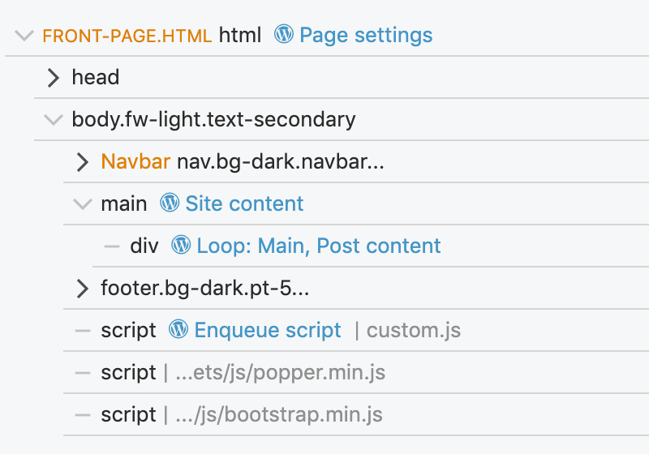Click the dash marker beside custom.js script
Viewport: 649px width, 454px height.
click(x=83, y=331)
